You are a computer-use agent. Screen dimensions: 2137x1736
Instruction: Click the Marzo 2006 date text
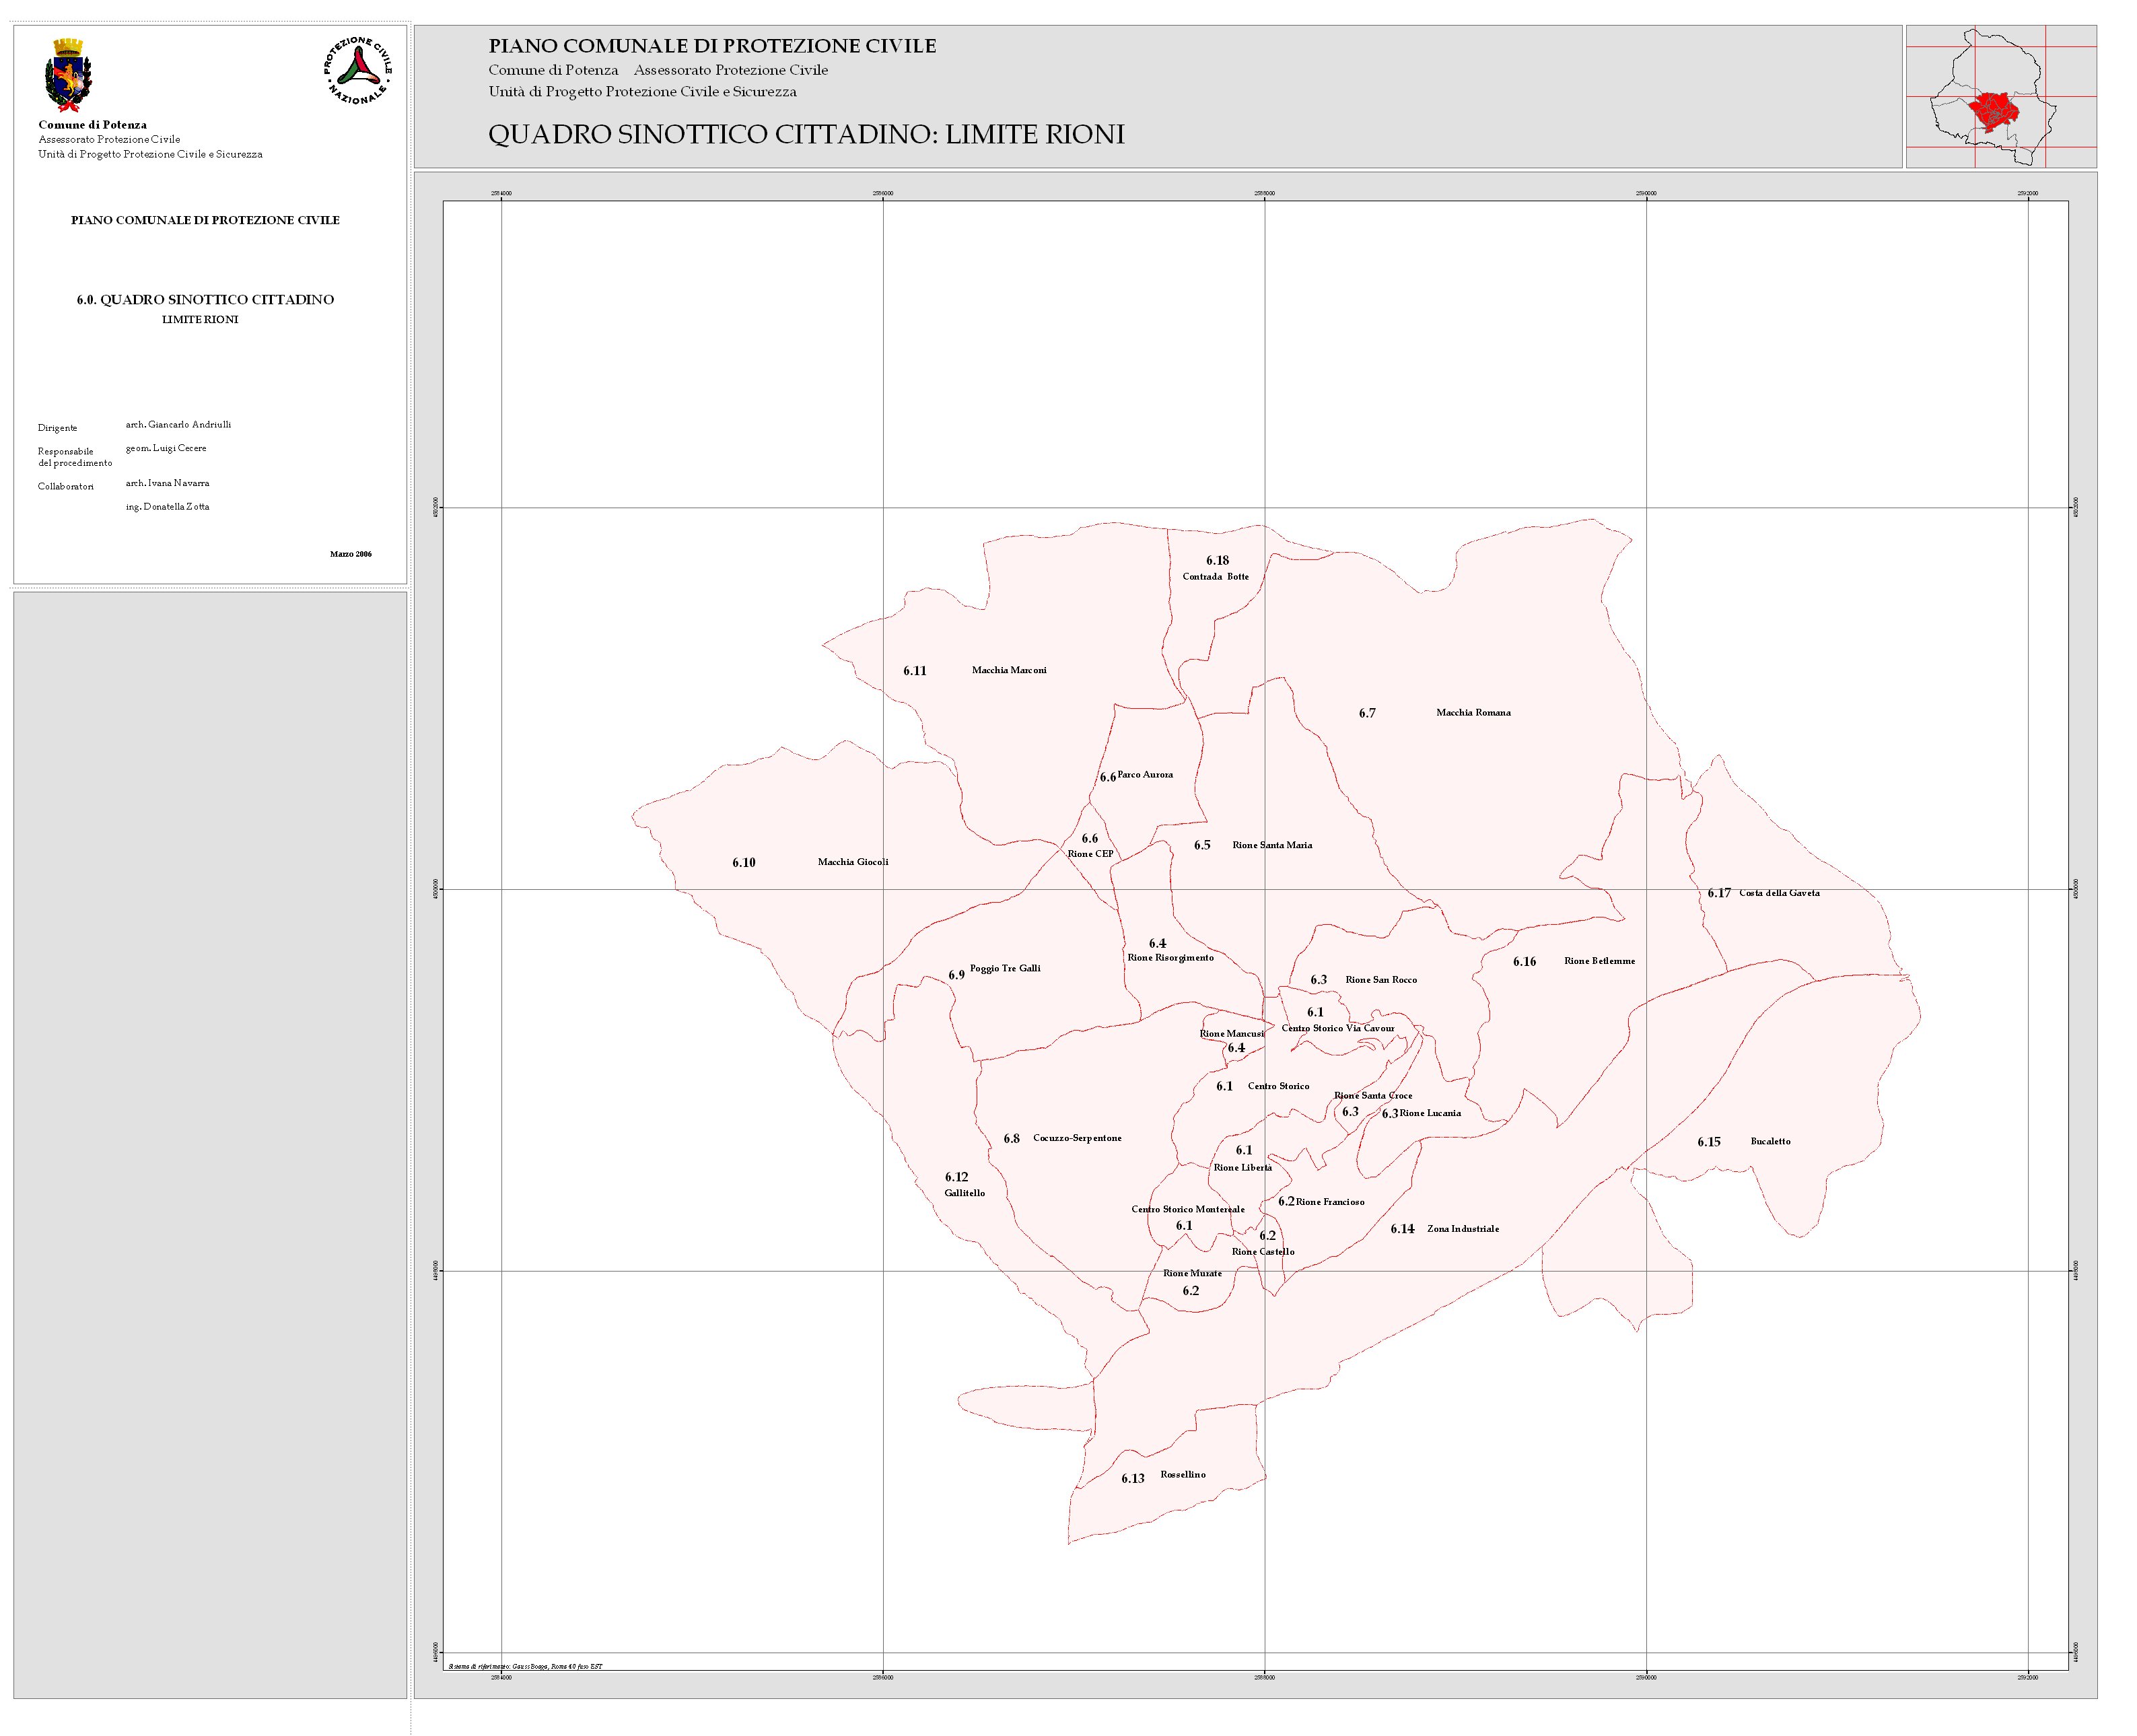[x=351, y=554]
